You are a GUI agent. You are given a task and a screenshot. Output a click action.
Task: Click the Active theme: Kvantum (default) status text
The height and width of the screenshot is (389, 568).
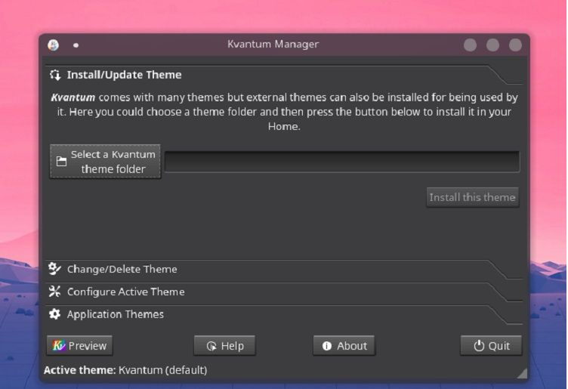coord(125,370)
